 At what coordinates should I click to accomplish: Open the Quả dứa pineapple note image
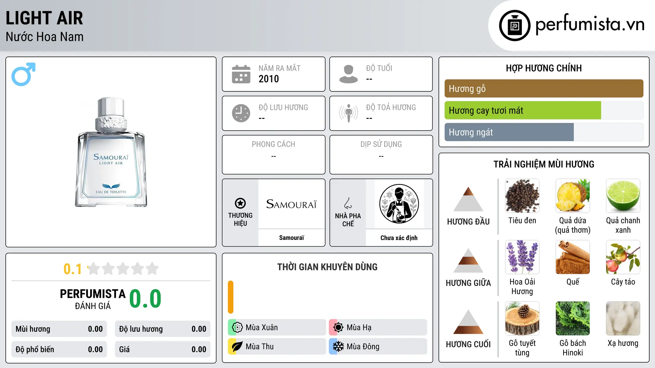coord(572,196)
